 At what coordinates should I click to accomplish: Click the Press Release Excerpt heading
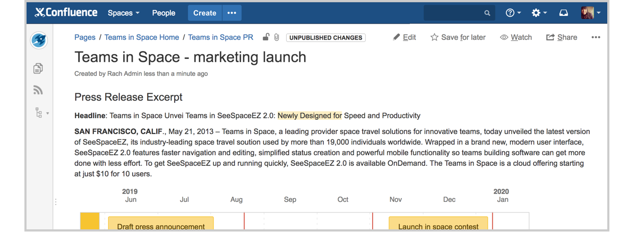tap(128, 97)
